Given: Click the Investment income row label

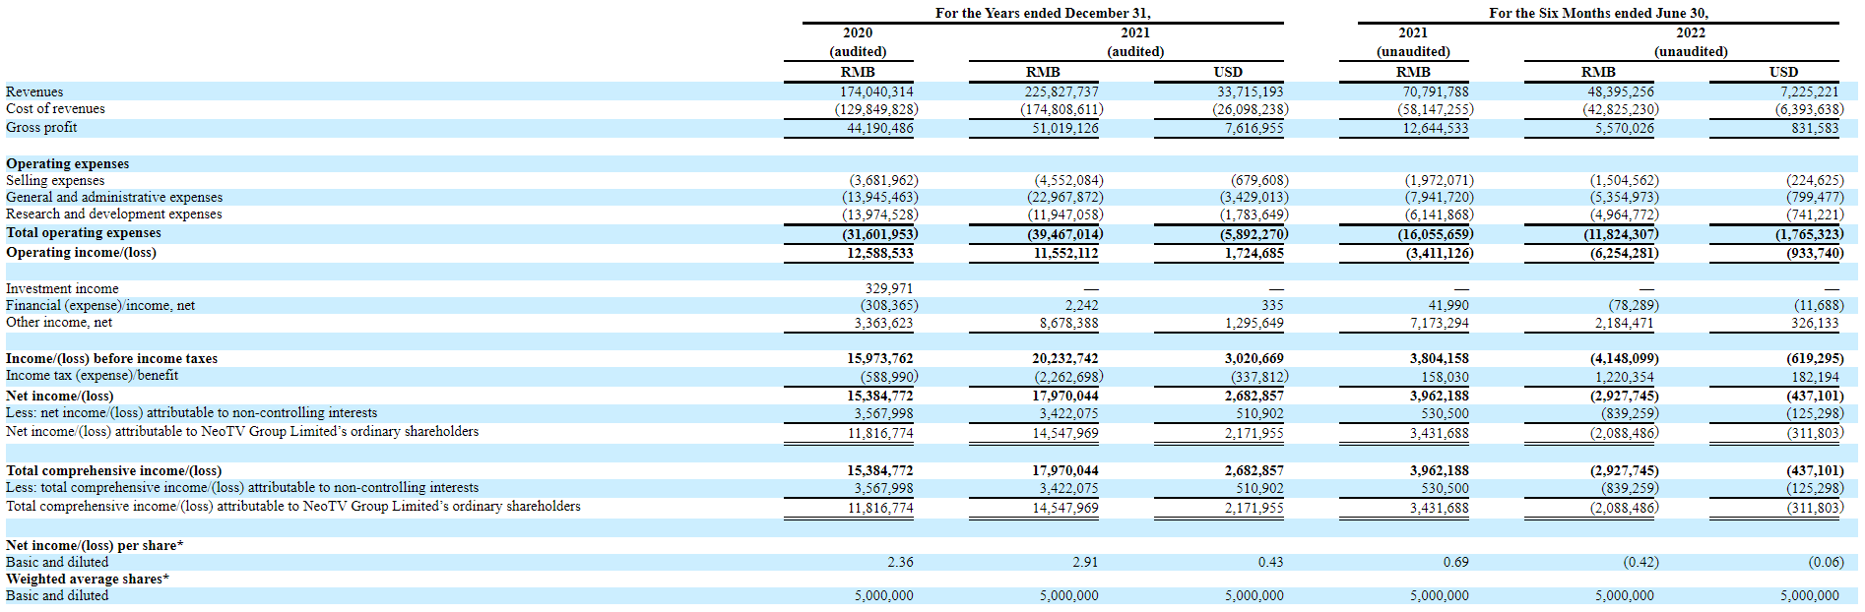Looking at the screenshot, I should (62, 288).
